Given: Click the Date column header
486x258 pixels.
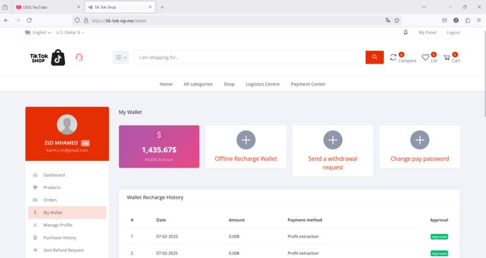Looking at the screenshot, I should point(161,220).
